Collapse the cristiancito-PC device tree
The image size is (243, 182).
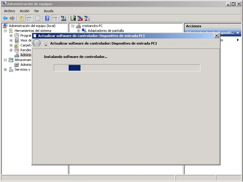(x=73, y=26)
